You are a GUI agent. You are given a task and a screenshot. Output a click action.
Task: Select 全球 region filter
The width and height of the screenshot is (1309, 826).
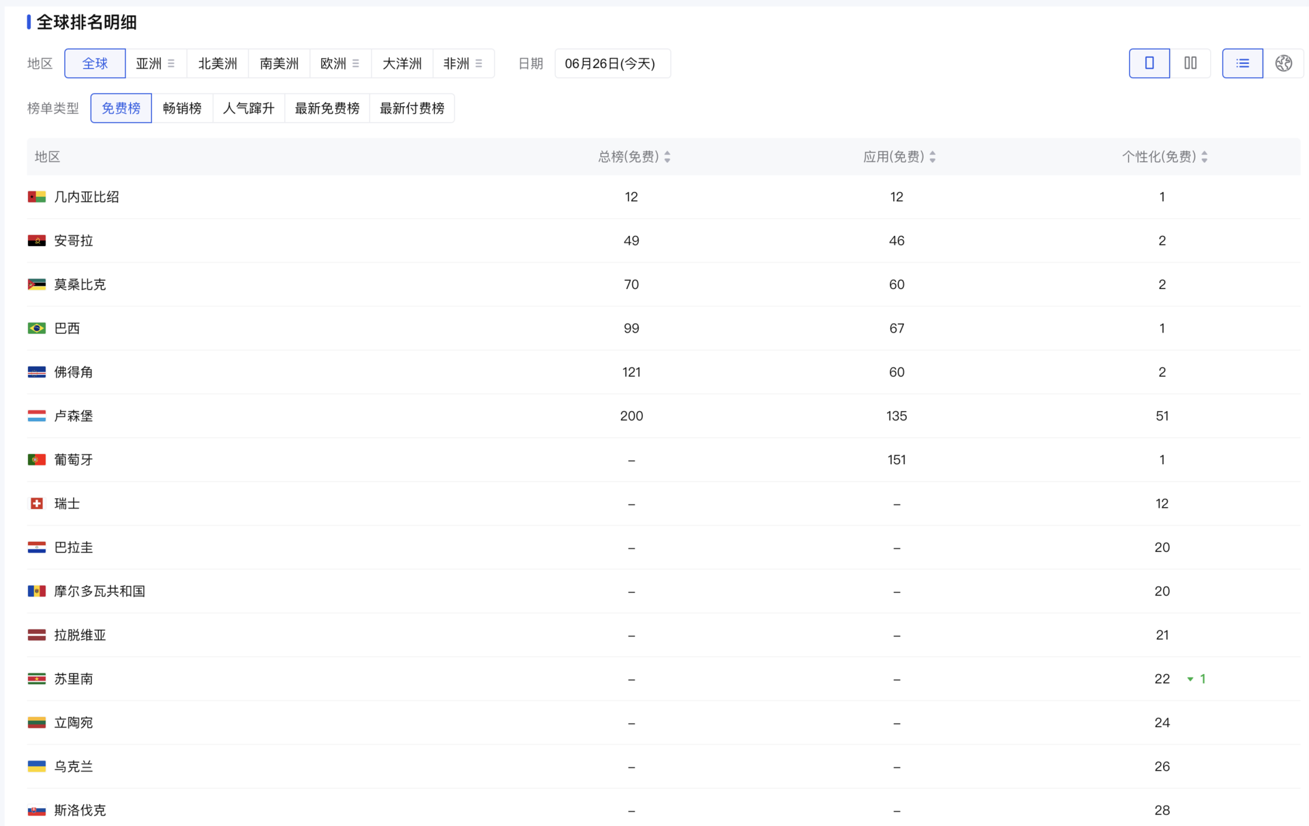95,63
